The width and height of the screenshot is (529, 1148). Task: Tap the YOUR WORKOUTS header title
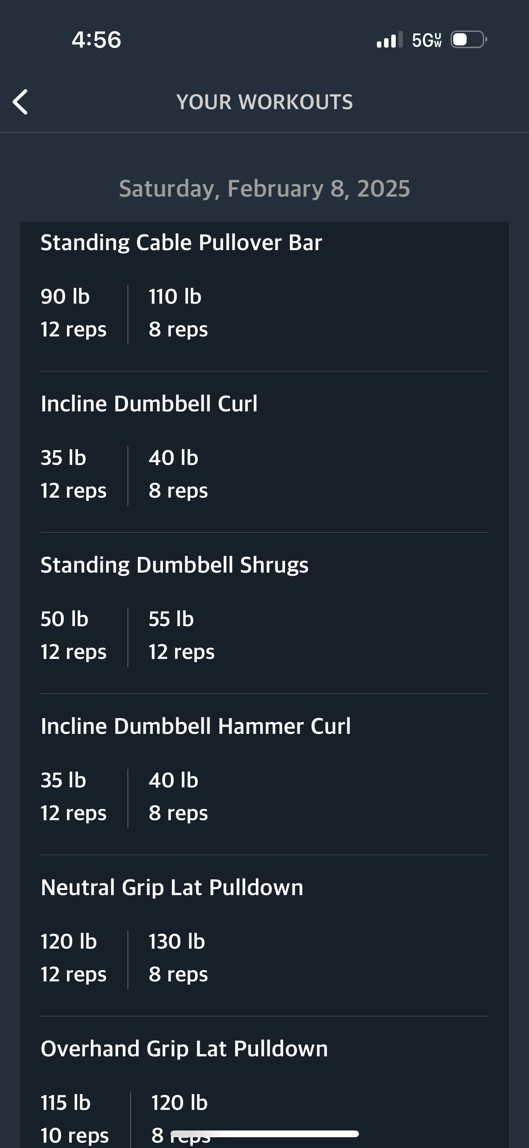click(265, 102)
